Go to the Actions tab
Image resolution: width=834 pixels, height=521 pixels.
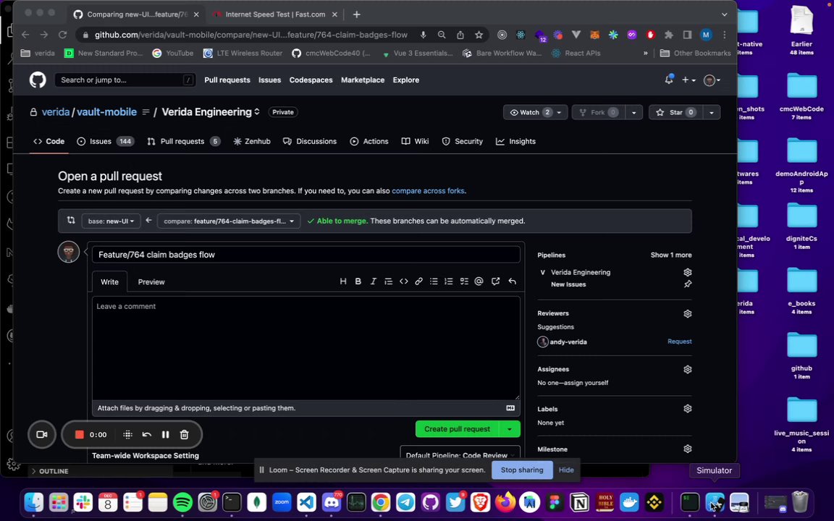369,141
